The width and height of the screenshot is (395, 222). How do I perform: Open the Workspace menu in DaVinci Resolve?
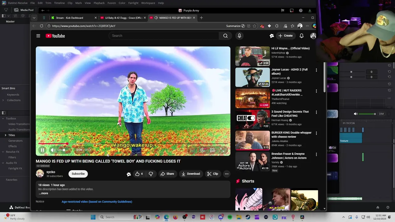click(x=148, y=3)
